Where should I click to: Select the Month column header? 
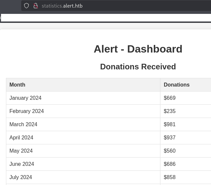coord(17,85)
